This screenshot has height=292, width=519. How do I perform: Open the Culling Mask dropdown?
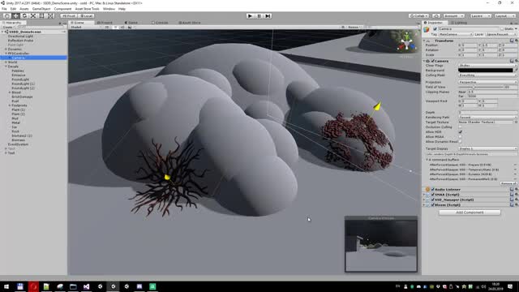(488, 75)
